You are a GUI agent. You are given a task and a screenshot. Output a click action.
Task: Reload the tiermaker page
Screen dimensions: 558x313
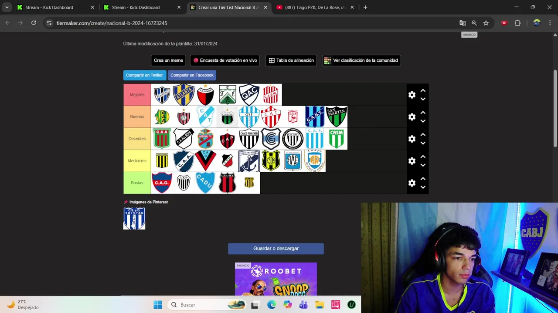[x=34, y=23]
